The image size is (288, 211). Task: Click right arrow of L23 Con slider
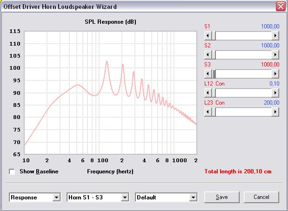[275, 112]
